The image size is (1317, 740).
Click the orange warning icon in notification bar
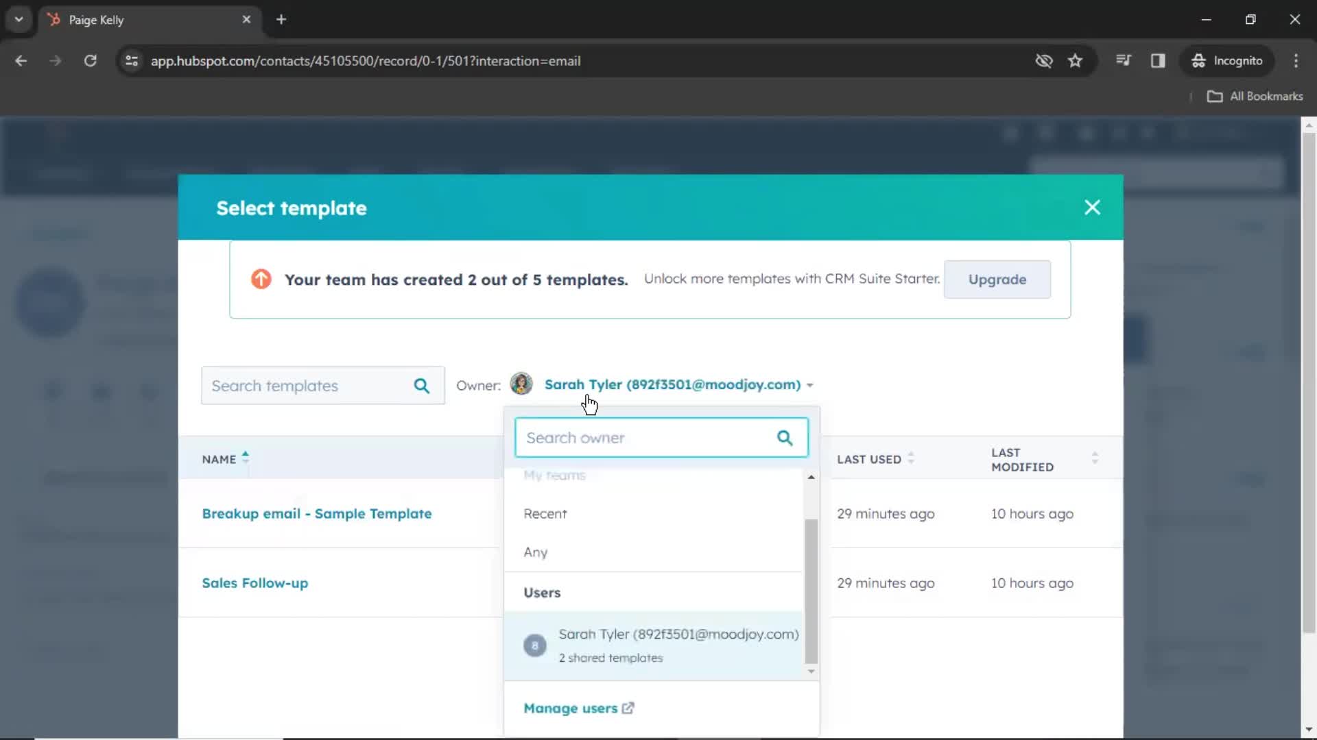(x=261, y=278)
